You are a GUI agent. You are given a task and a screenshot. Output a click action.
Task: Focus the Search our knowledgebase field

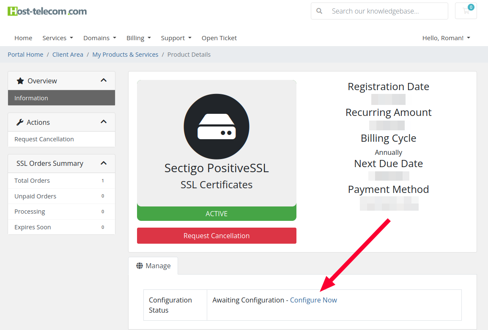tap(379, 11)
